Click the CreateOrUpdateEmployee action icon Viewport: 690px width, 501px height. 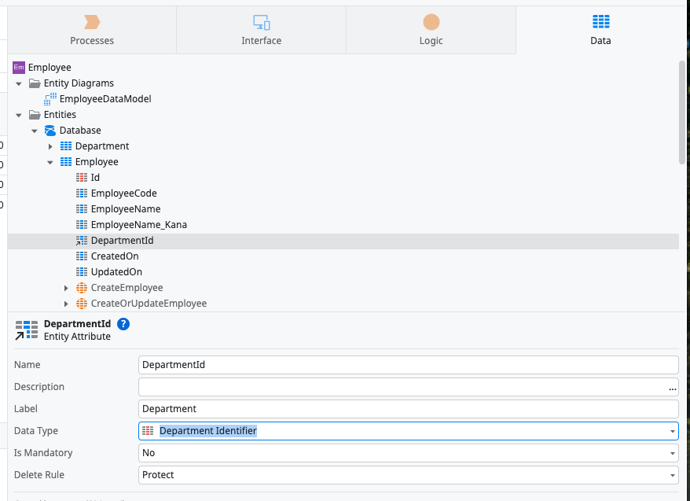(x=82, y=304)
